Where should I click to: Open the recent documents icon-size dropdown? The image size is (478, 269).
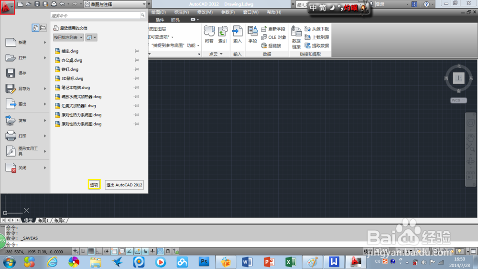[x=91, y=37]
